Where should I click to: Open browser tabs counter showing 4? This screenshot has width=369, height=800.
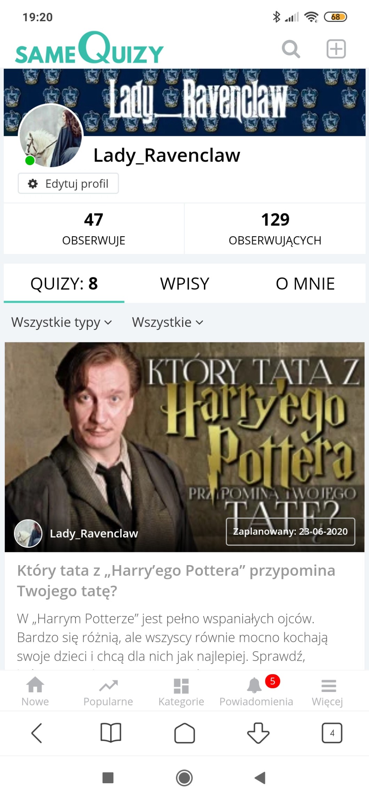pyautogui.click(x=332, y=733)
